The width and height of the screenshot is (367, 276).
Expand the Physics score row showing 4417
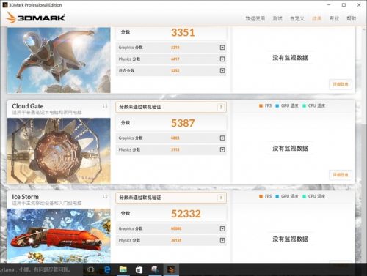click(222, 59)
